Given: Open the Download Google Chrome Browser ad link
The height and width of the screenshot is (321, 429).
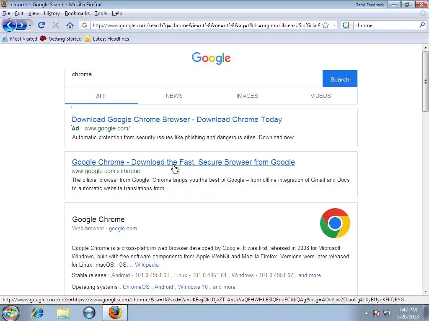Looking at the screenshot, I should point(177,120).
